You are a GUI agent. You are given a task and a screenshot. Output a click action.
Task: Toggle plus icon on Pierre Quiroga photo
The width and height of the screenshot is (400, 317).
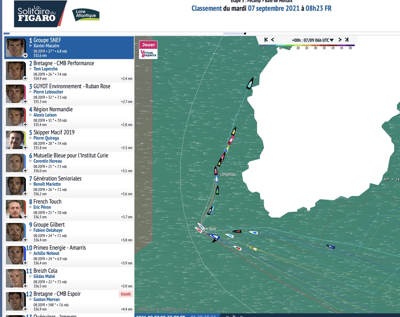pyautogui.click(x=25, y=148)
